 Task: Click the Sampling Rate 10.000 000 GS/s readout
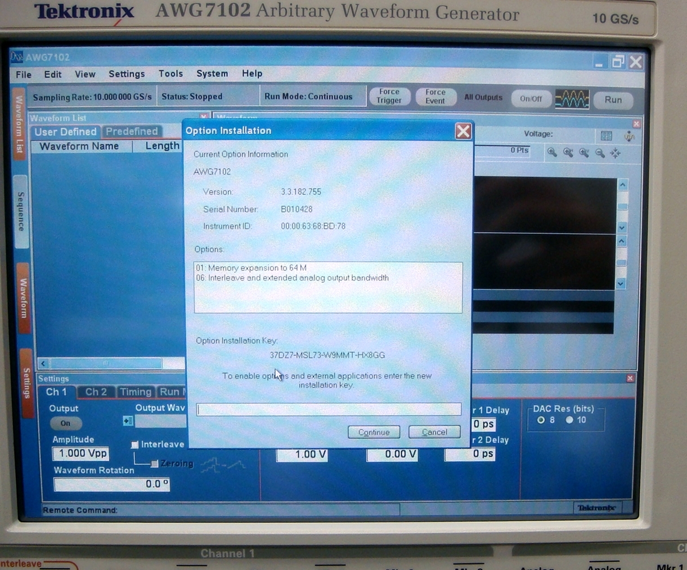pos(92,97)
